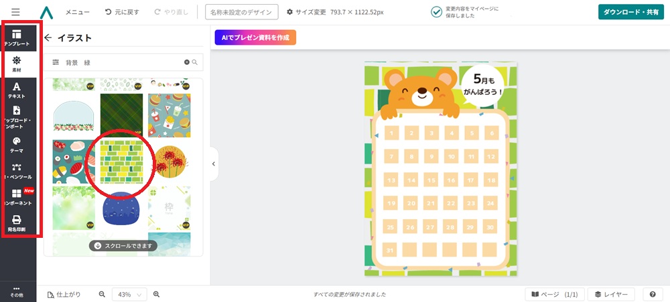Open the 宛名印刷 printing tool

(x=17, y=222)
